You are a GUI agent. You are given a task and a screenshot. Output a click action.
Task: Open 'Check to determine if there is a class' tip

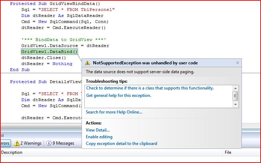point(150,88)
